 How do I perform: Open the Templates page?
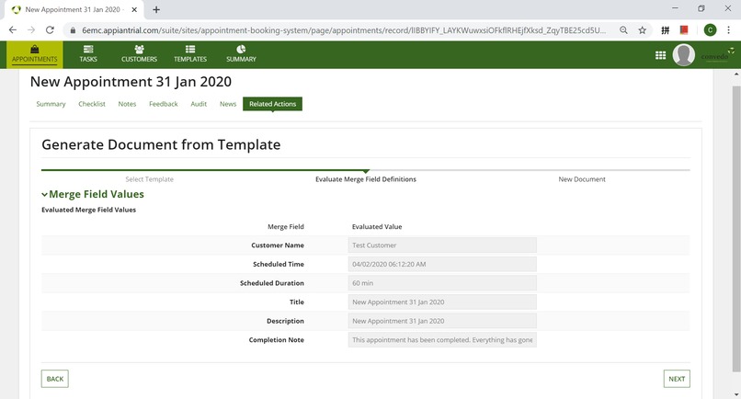190,54
